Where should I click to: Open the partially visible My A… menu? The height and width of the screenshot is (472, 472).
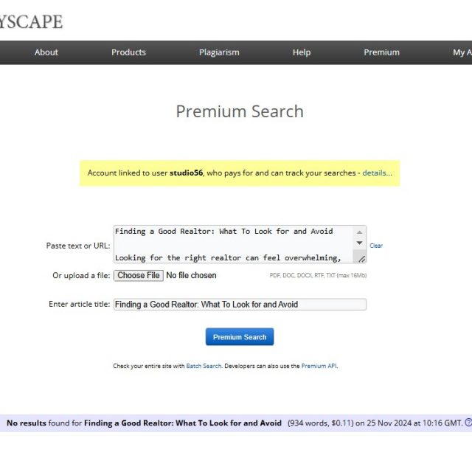point(462,52)
